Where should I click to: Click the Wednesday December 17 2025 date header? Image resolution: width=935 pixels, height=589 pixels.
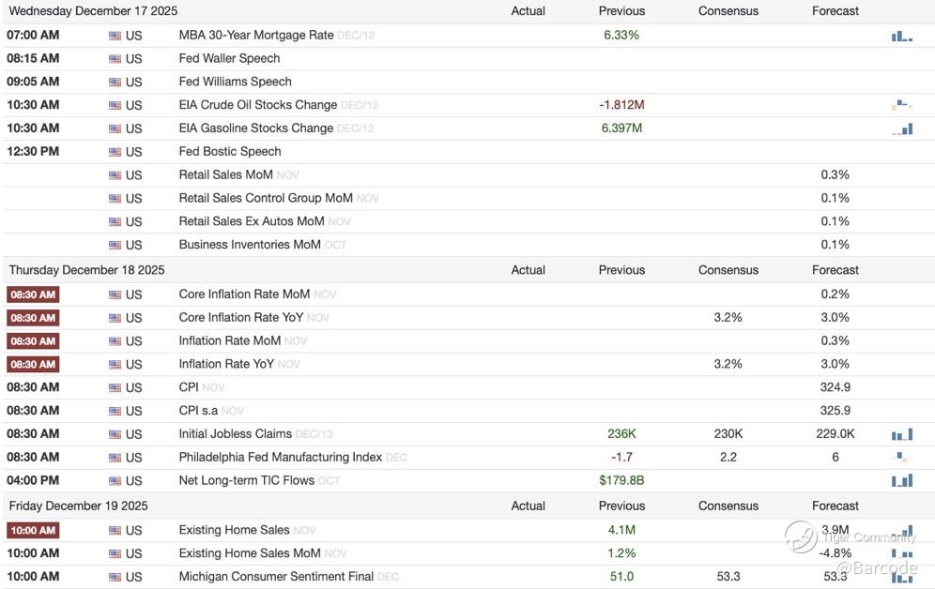93,11
